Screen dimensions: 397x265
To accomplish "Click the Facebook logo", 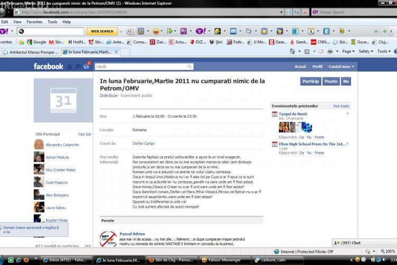I will coord(48,67).
